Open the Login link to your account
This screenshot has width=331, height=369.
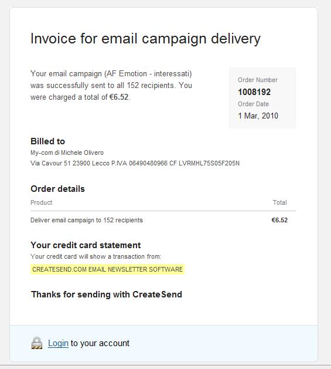[58, 343]
